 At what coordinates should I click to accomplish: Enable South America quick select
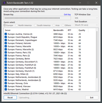pos(35,25)
